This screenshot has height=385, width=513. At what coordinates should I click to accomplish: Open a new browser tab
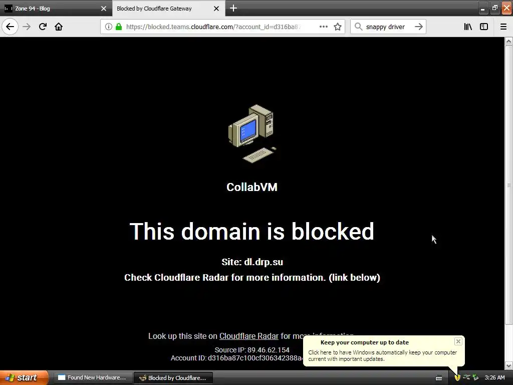233,8
